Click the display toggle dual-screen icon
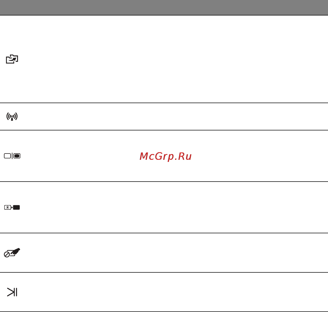This screenshot has height=312, width=328. tap(12, 156)
